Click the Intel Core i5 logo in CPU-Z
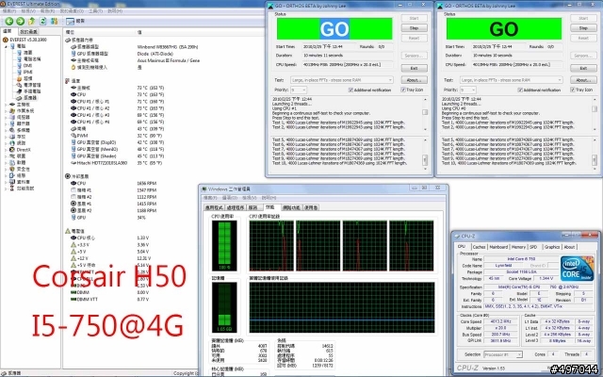This screenshot has width=603, height=377. point(577,268)
